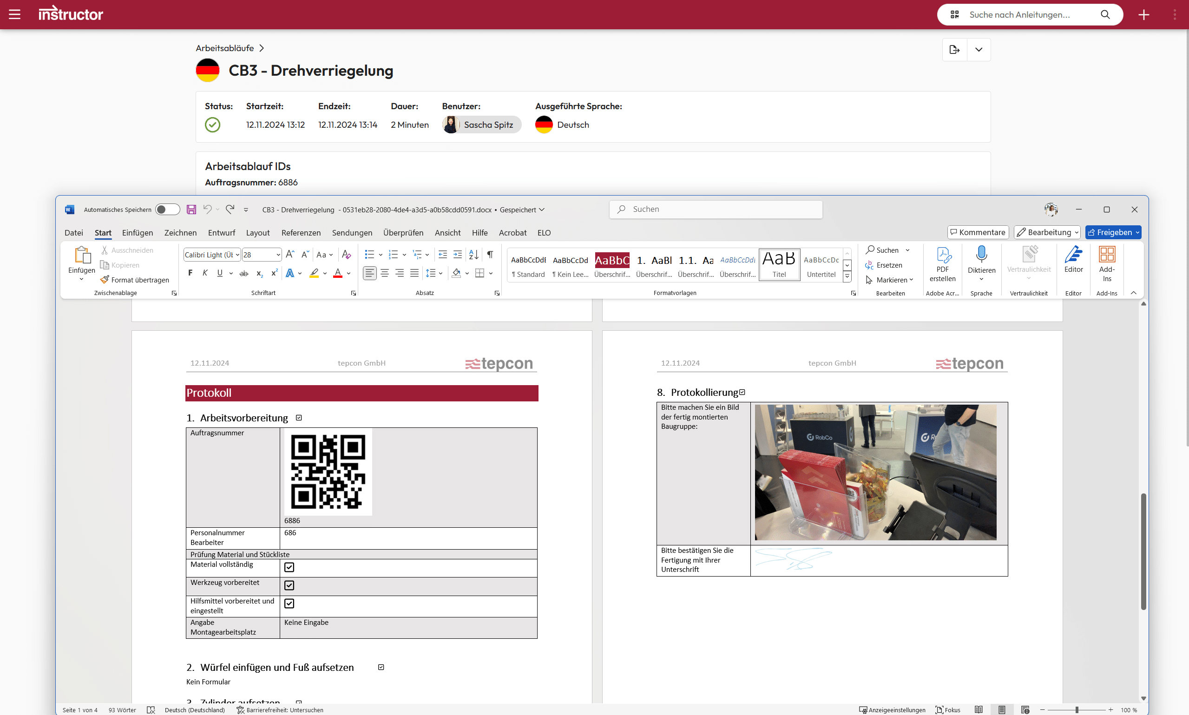Click the zoom slider in status bar
The width and height of the screenshot is (1189, 715).
pos(1076,710)
